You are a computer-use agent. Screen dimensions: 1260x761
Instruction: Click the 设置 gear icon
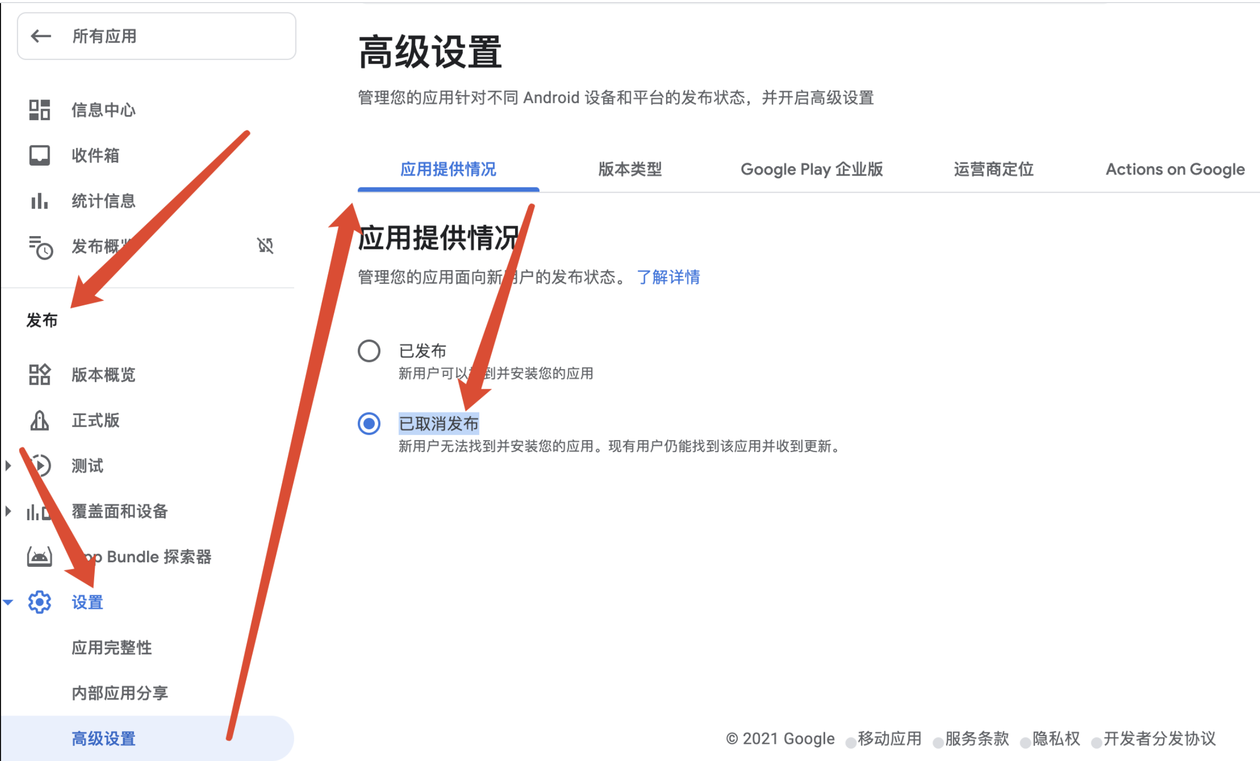pos(39,602)
